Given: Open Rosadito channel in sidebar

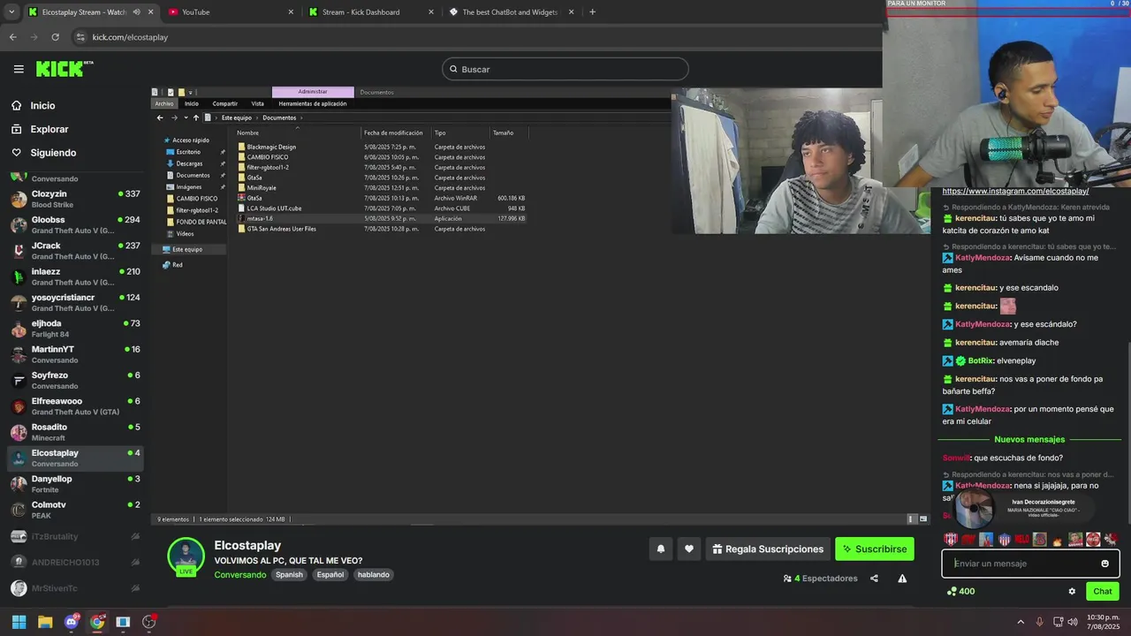Looking at the screenshot, I should point(74,432).
